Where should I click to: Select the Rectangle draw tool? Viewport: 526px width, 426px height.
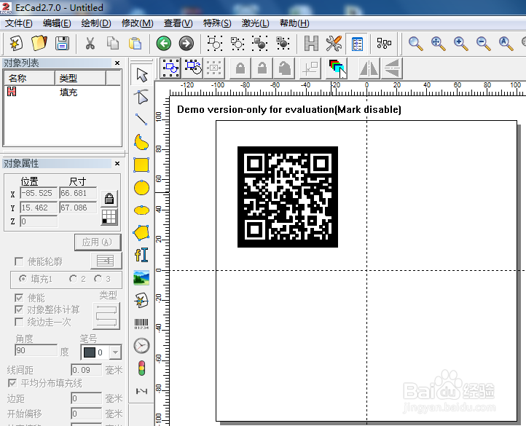pyautogui.click(x=141, y=165)
